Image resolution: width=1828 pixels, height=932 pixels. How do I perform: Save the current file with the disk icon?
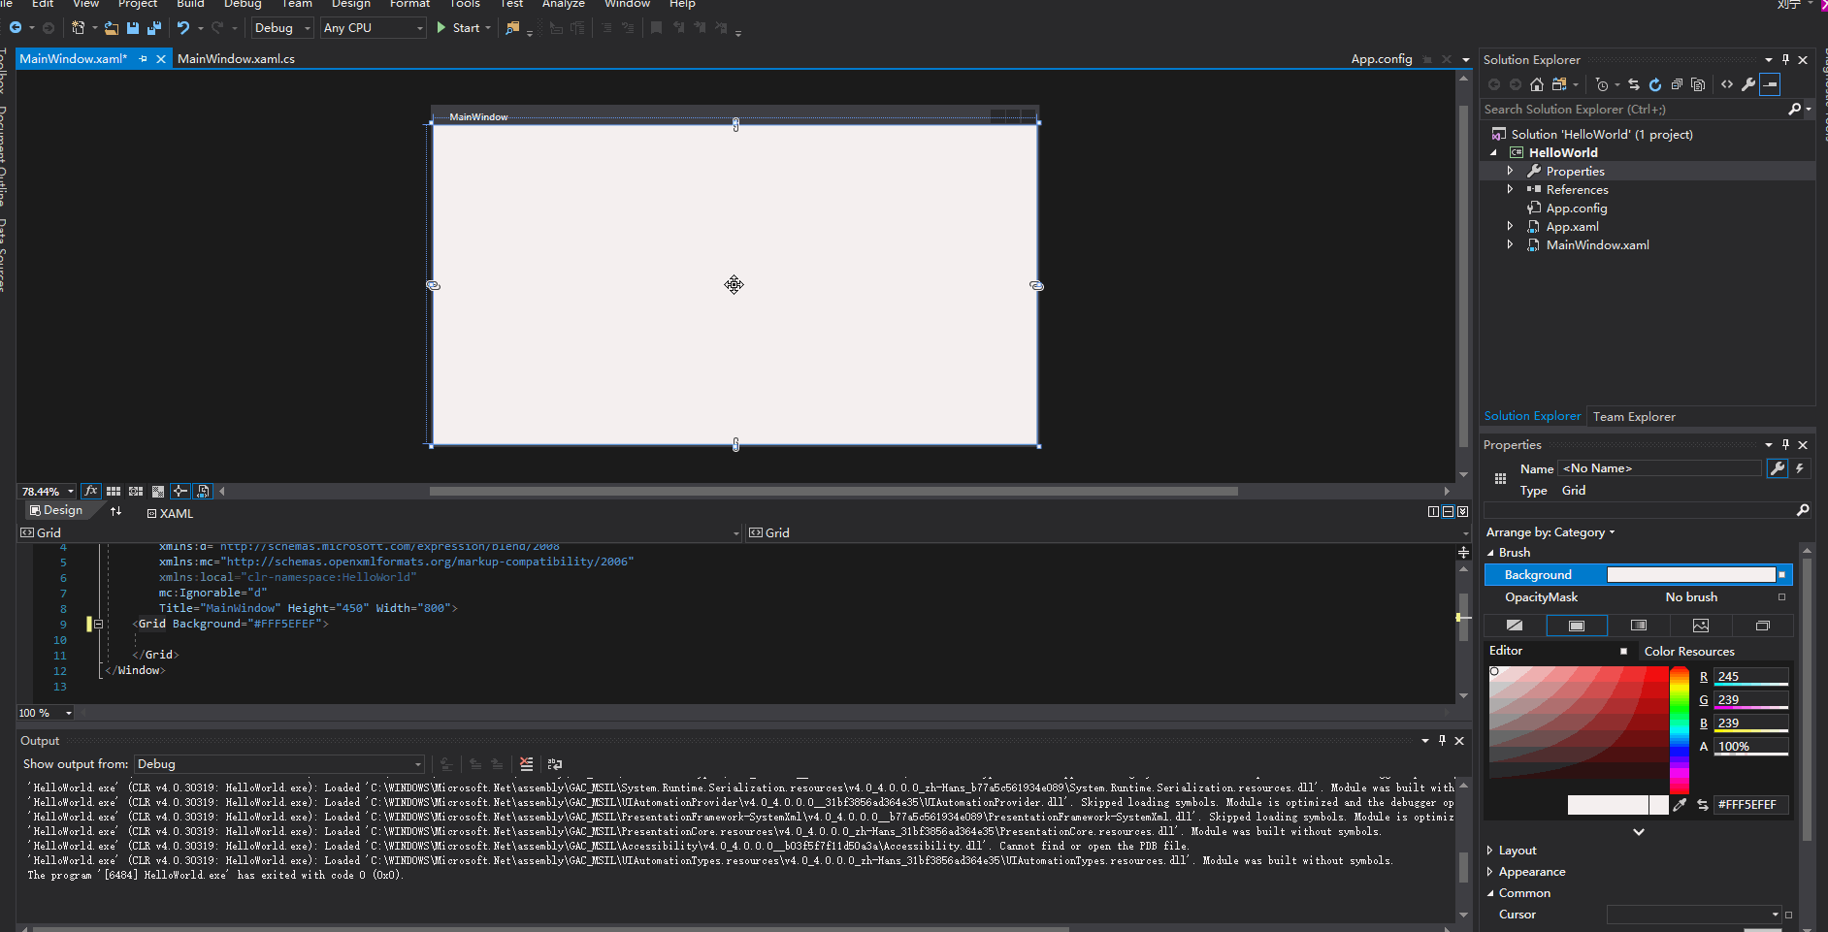(x=133, y=28)
